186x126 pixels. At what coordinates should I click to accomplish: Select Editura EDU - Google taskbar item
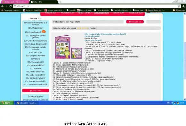coord(27,103)
